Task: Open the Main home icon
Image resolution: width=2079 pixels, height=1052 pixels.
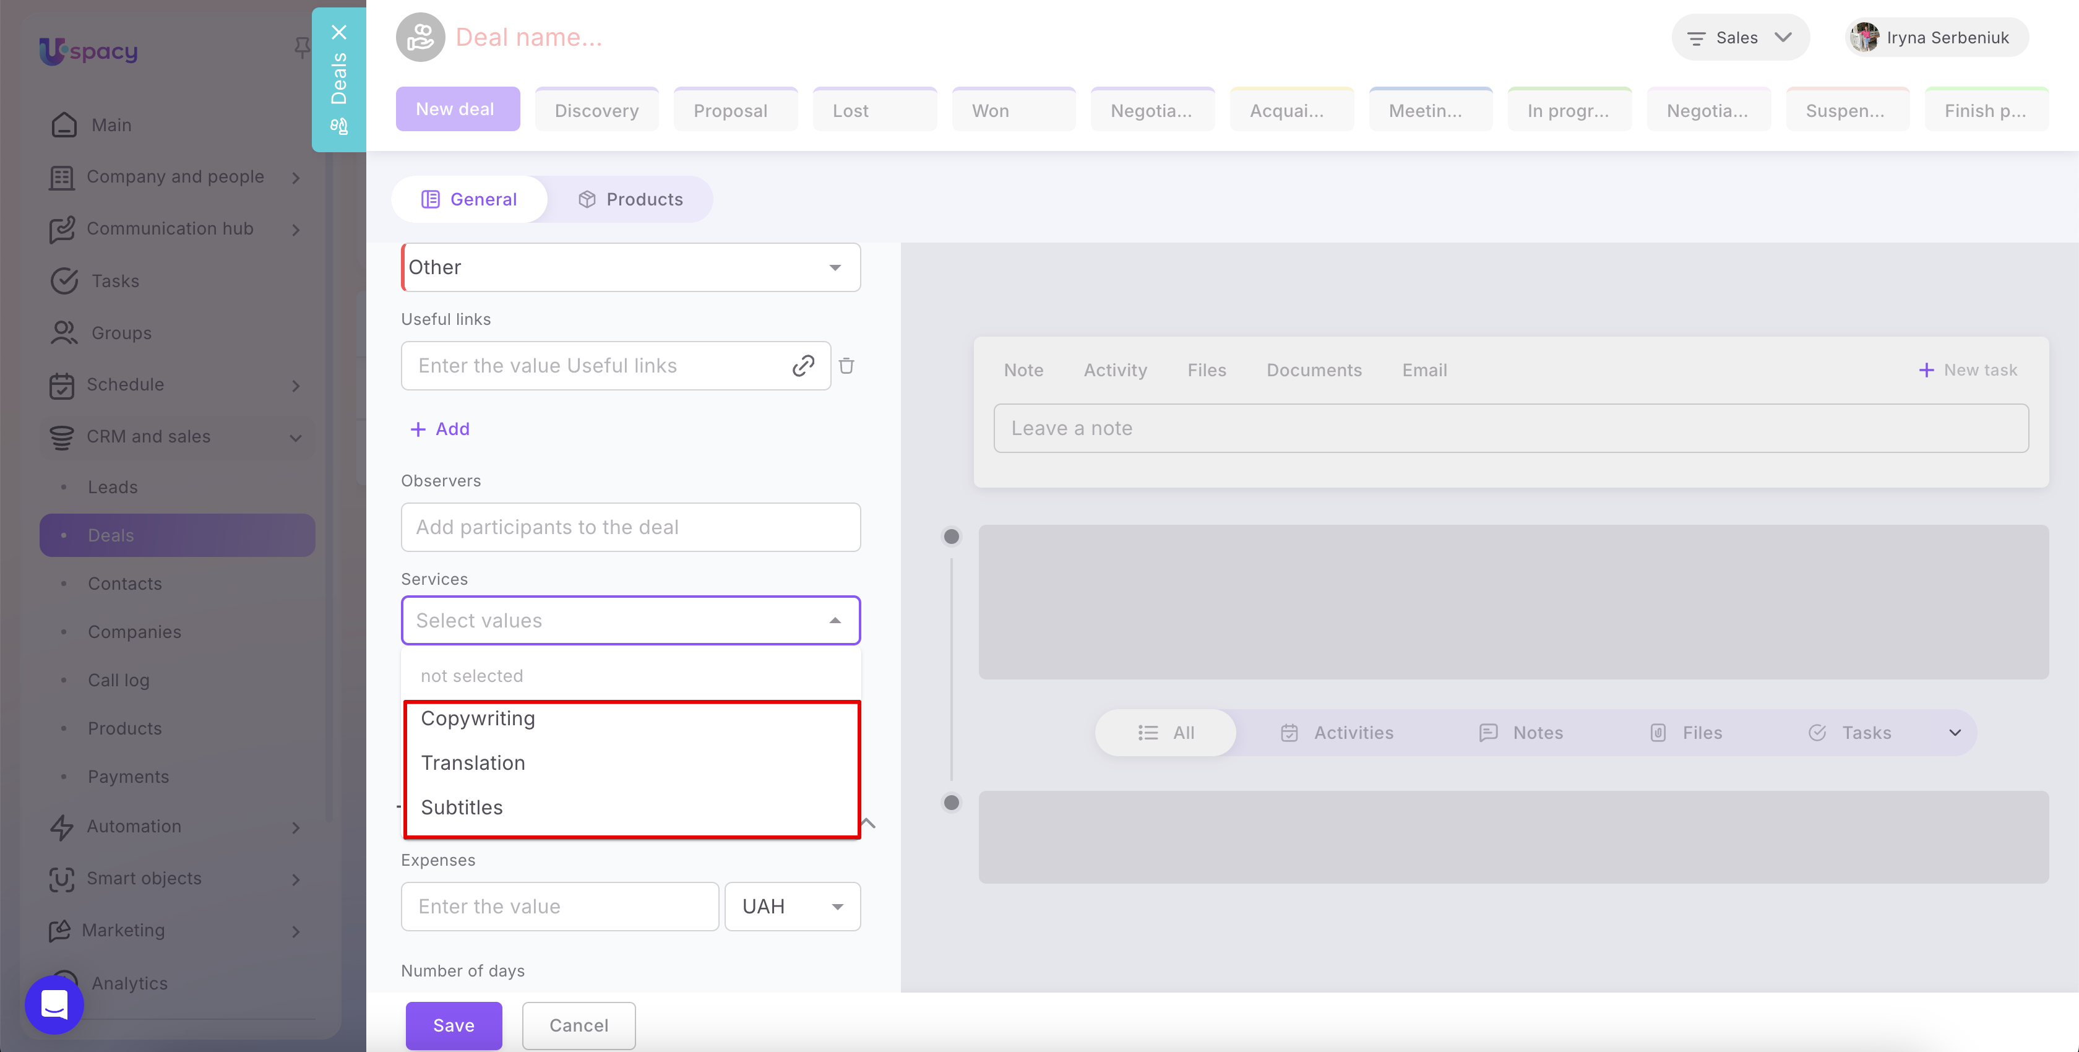Action: (x=64, y=125)
